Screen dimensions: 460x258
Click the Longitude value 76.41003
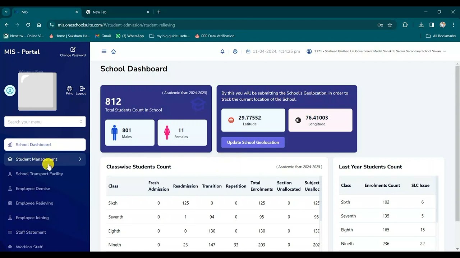click(317, 118)
